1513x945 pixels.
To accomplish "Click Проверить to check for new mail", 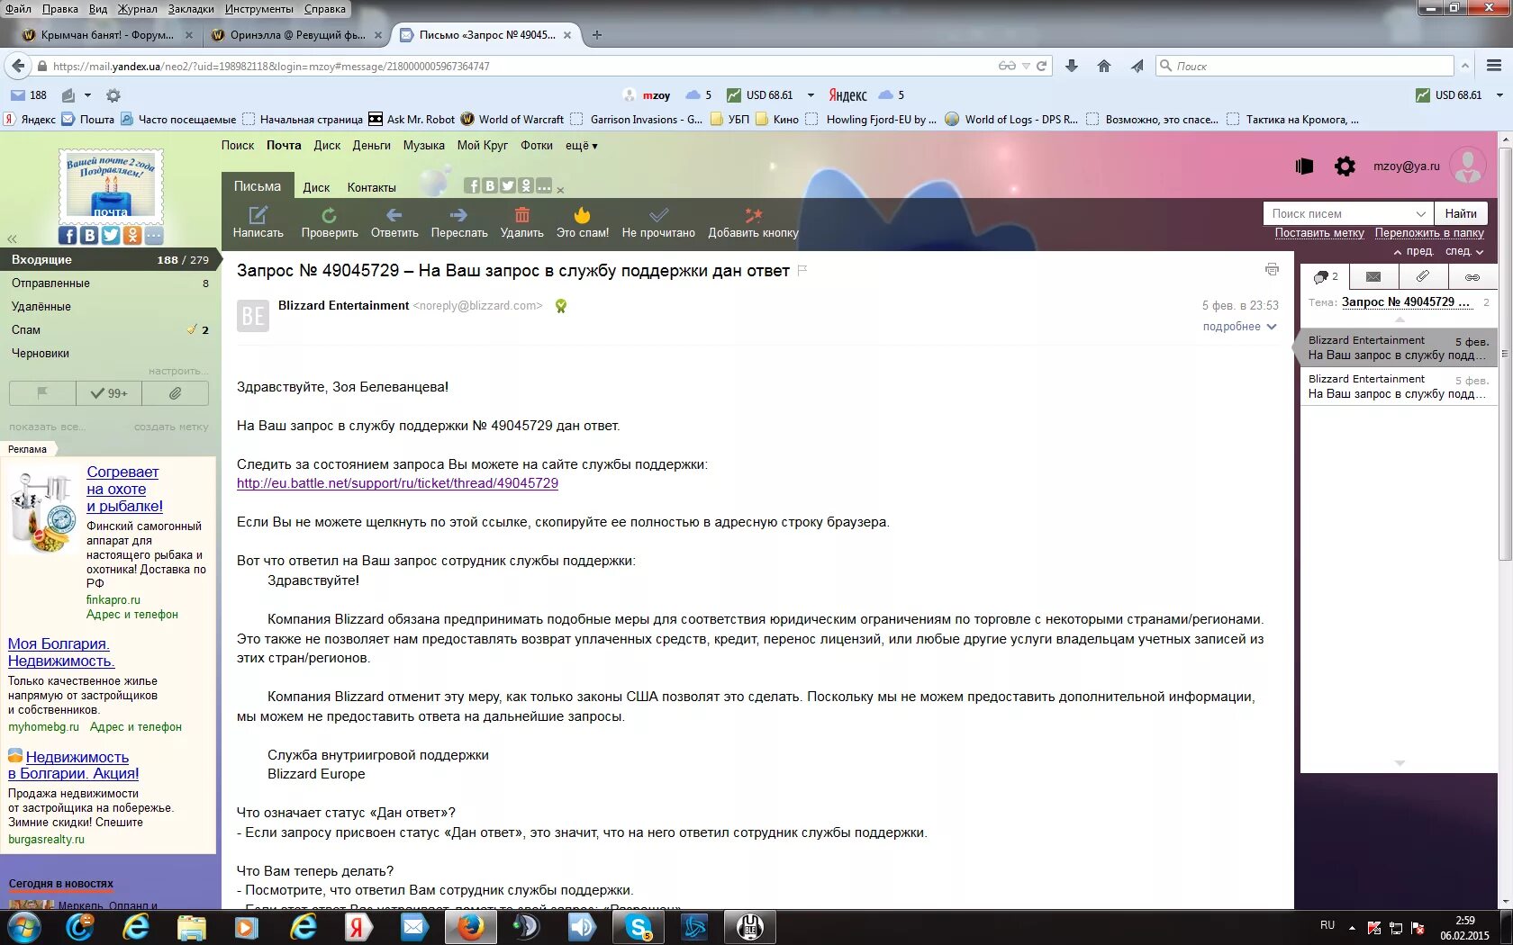I will click(330, 222).
